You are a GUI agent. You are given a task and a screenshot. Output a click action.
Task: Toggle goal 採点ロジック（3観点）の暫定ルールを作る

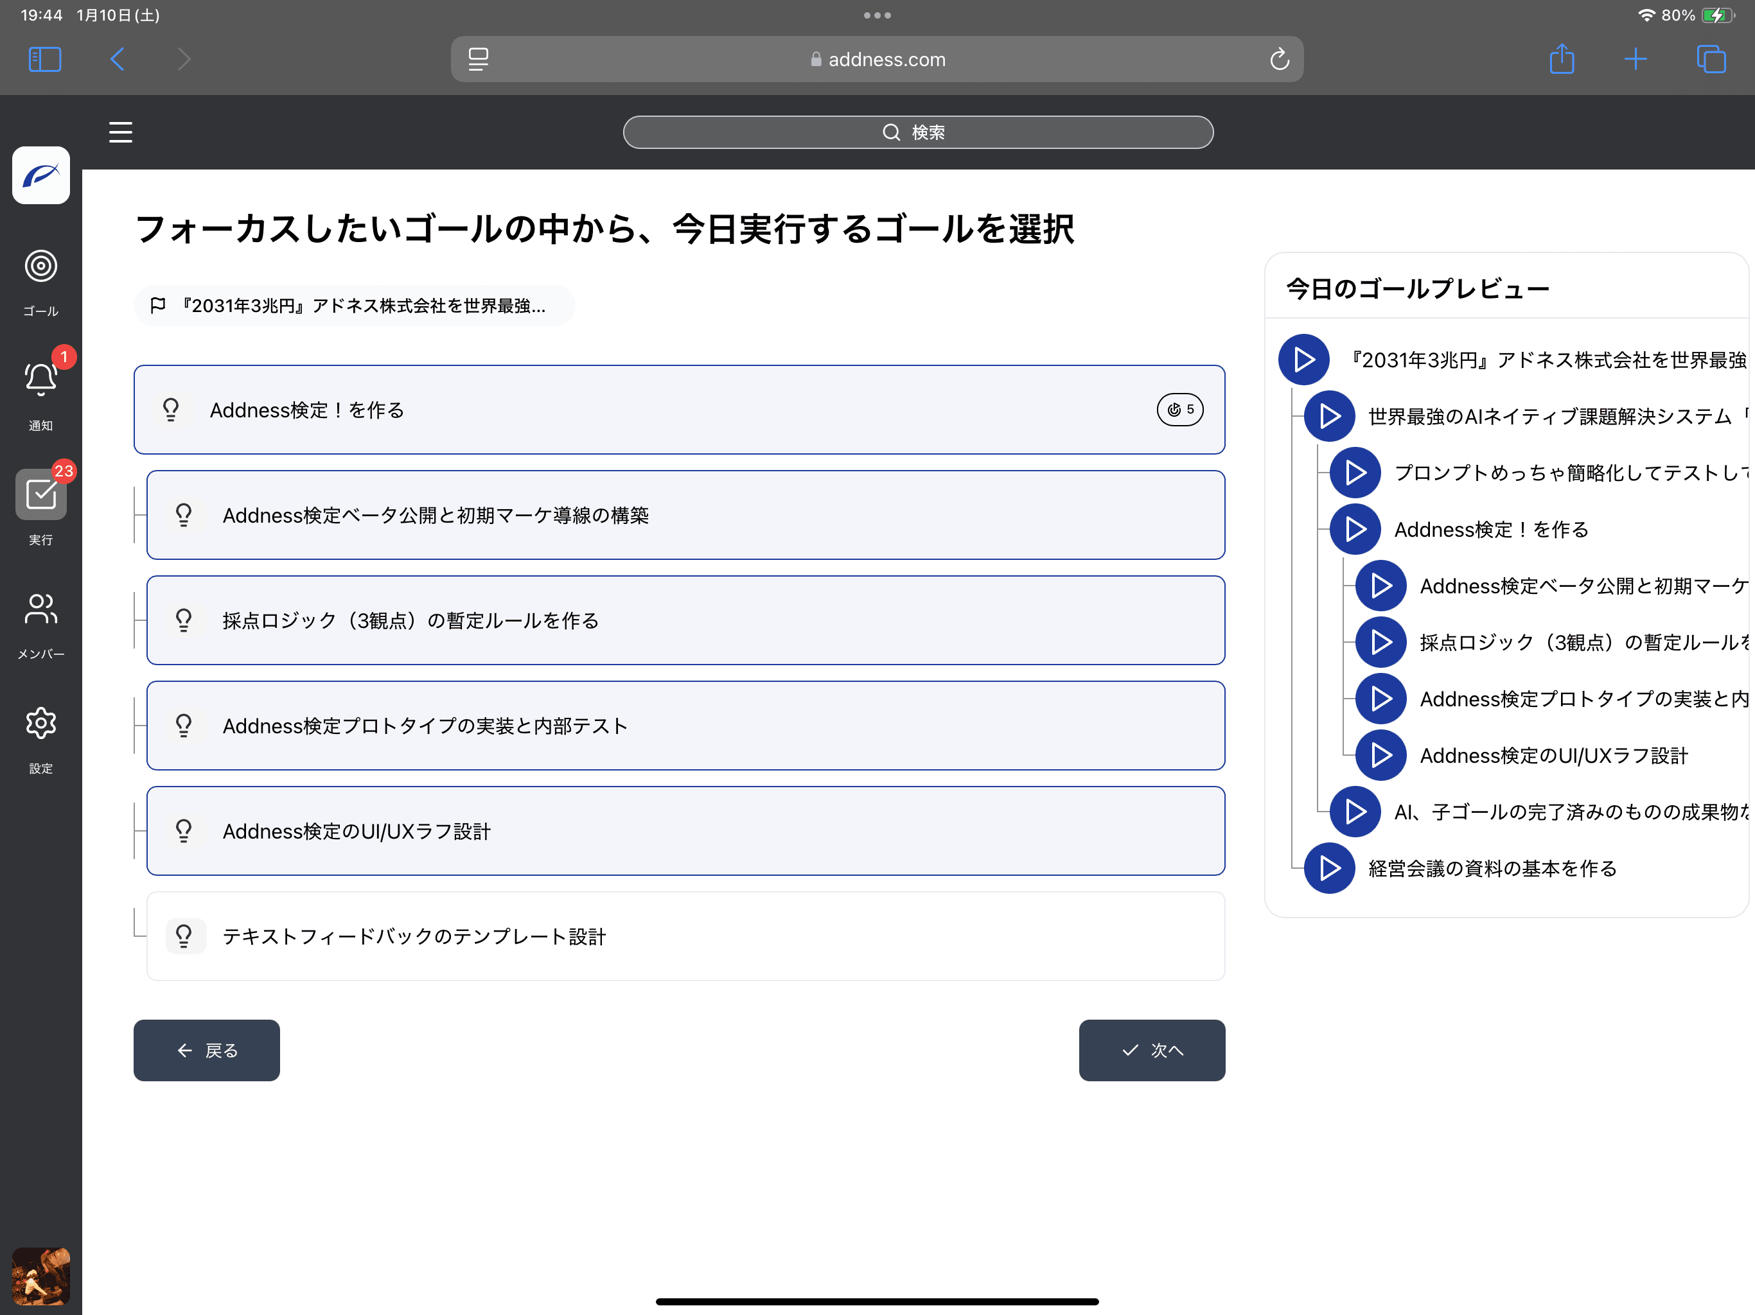685,620
